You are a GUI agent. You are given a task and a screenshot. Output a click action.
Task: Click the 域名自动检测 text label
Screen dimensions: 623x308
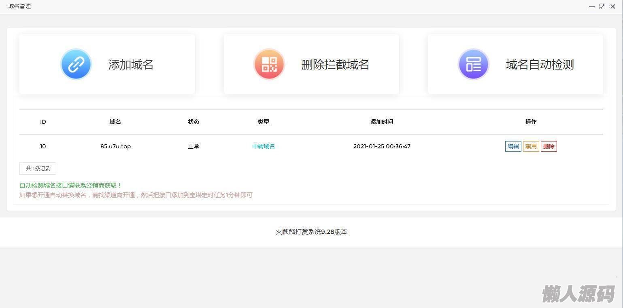point(540,65)
